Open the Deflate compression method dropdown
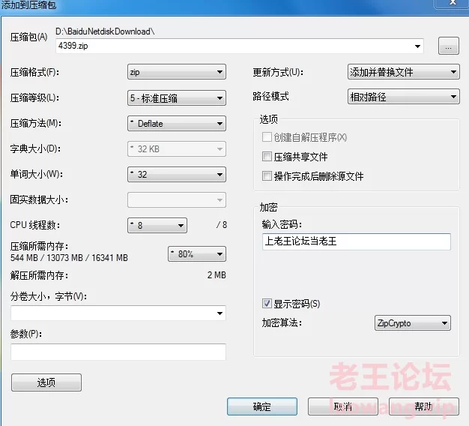 click(177, 123)
